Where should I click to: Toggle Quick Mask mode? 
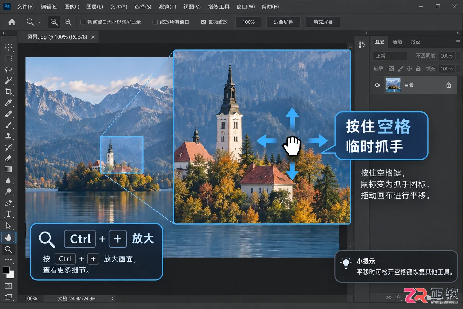click(x=8, y=286)
